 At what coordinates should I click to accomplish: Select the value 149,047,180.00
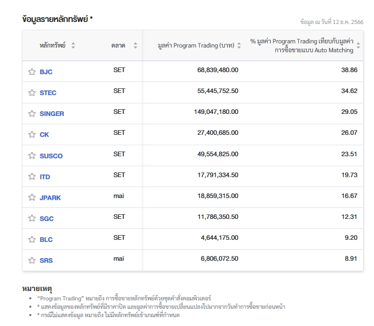point(216,112)
